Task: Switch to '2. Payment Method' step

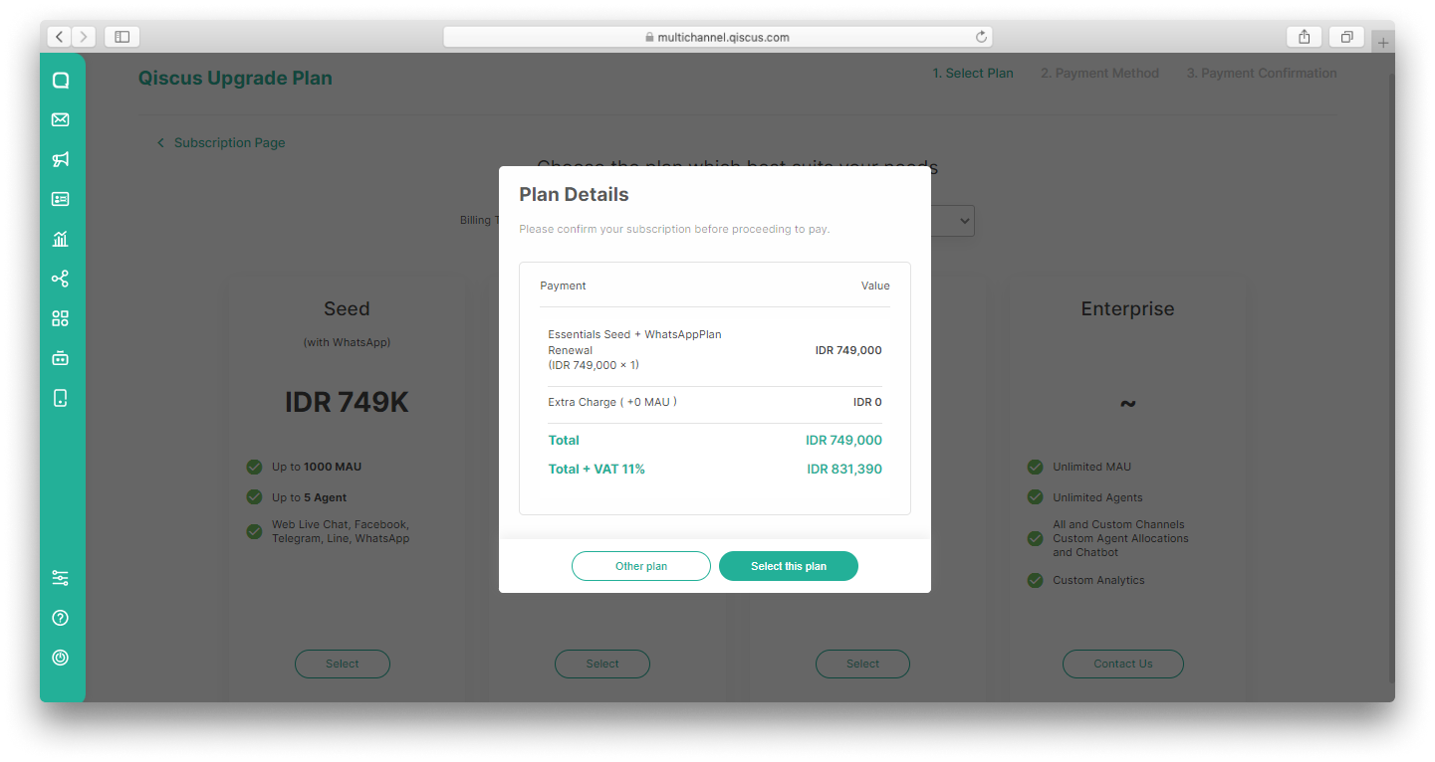Action: click(x=1099, y=74)
